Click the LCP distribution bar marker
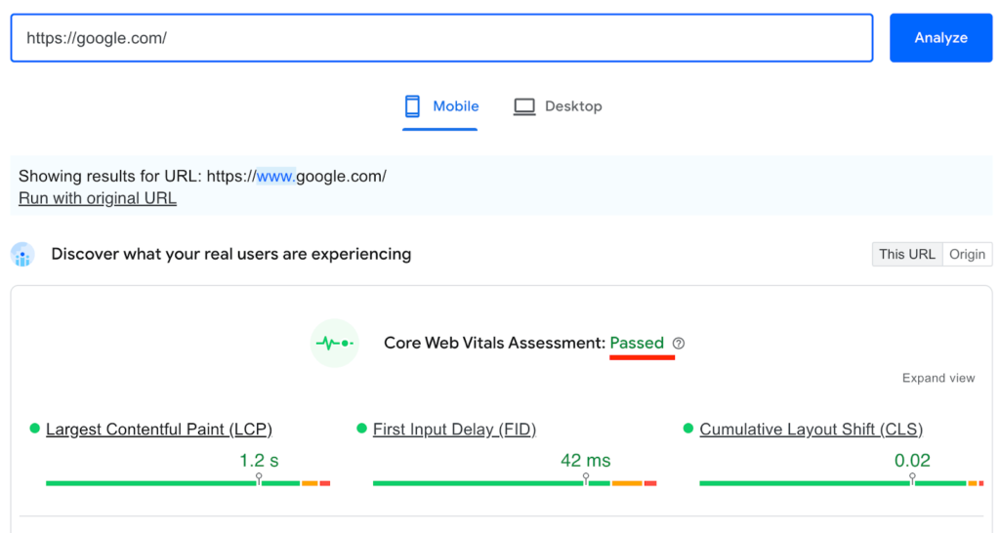This screenshot has height=533, width=1000. click(259, 480)
